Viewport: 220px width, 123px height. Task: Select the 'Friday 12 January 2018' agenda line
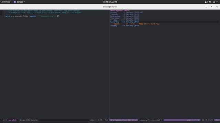pyautogui.click(x=124, y=20)
